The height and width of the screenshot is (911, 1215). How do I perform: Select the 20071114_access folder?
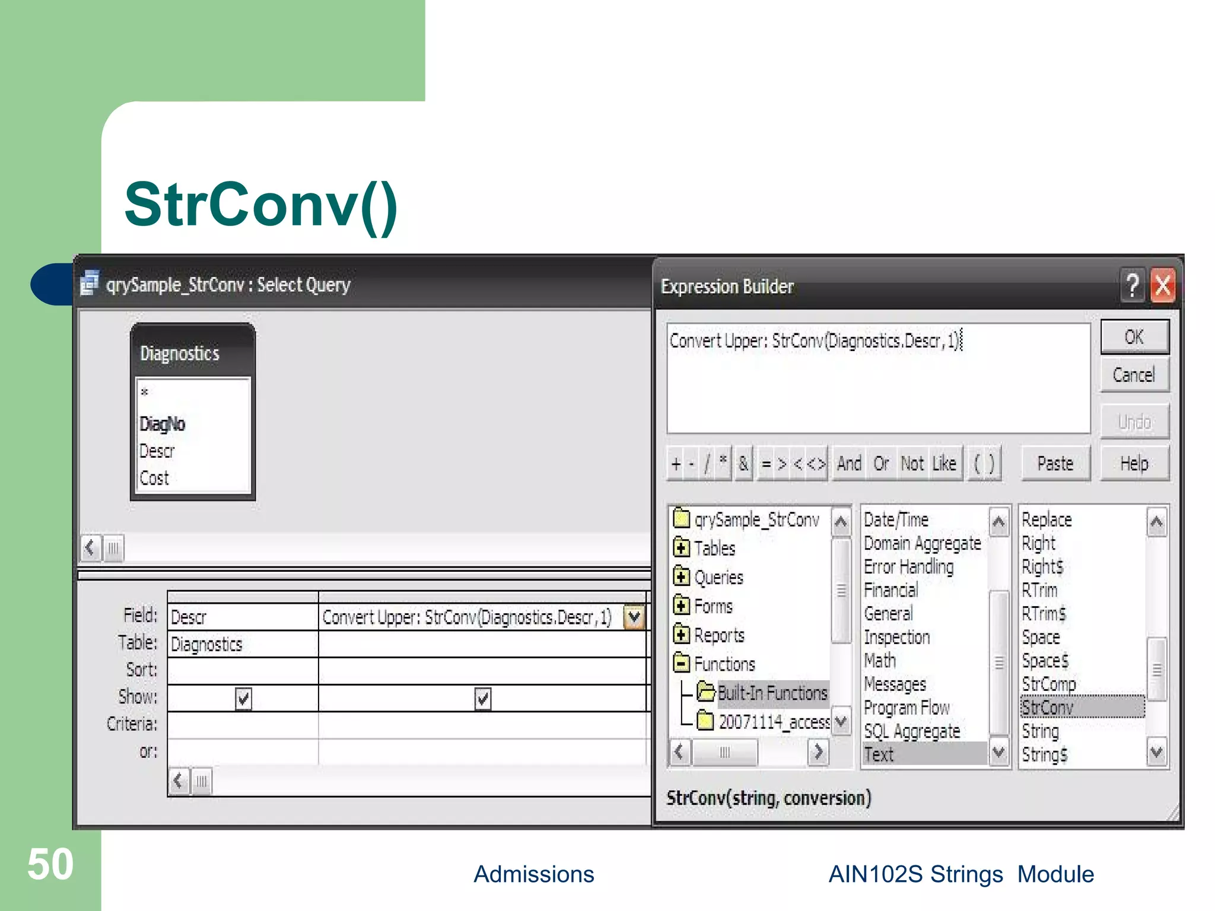(763, 722)
